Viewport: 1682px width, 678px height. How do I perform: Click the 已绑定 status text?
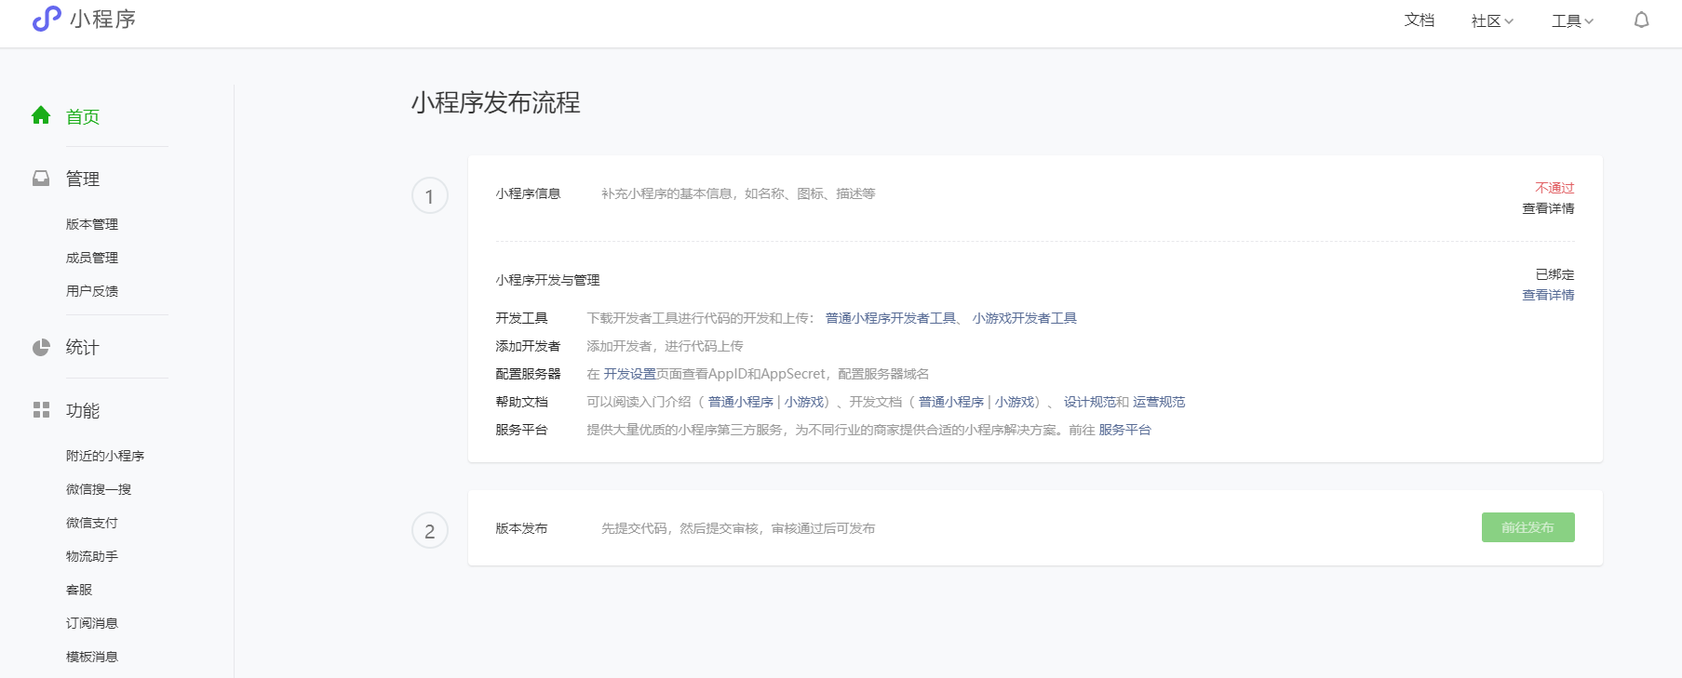(1554, 274)
